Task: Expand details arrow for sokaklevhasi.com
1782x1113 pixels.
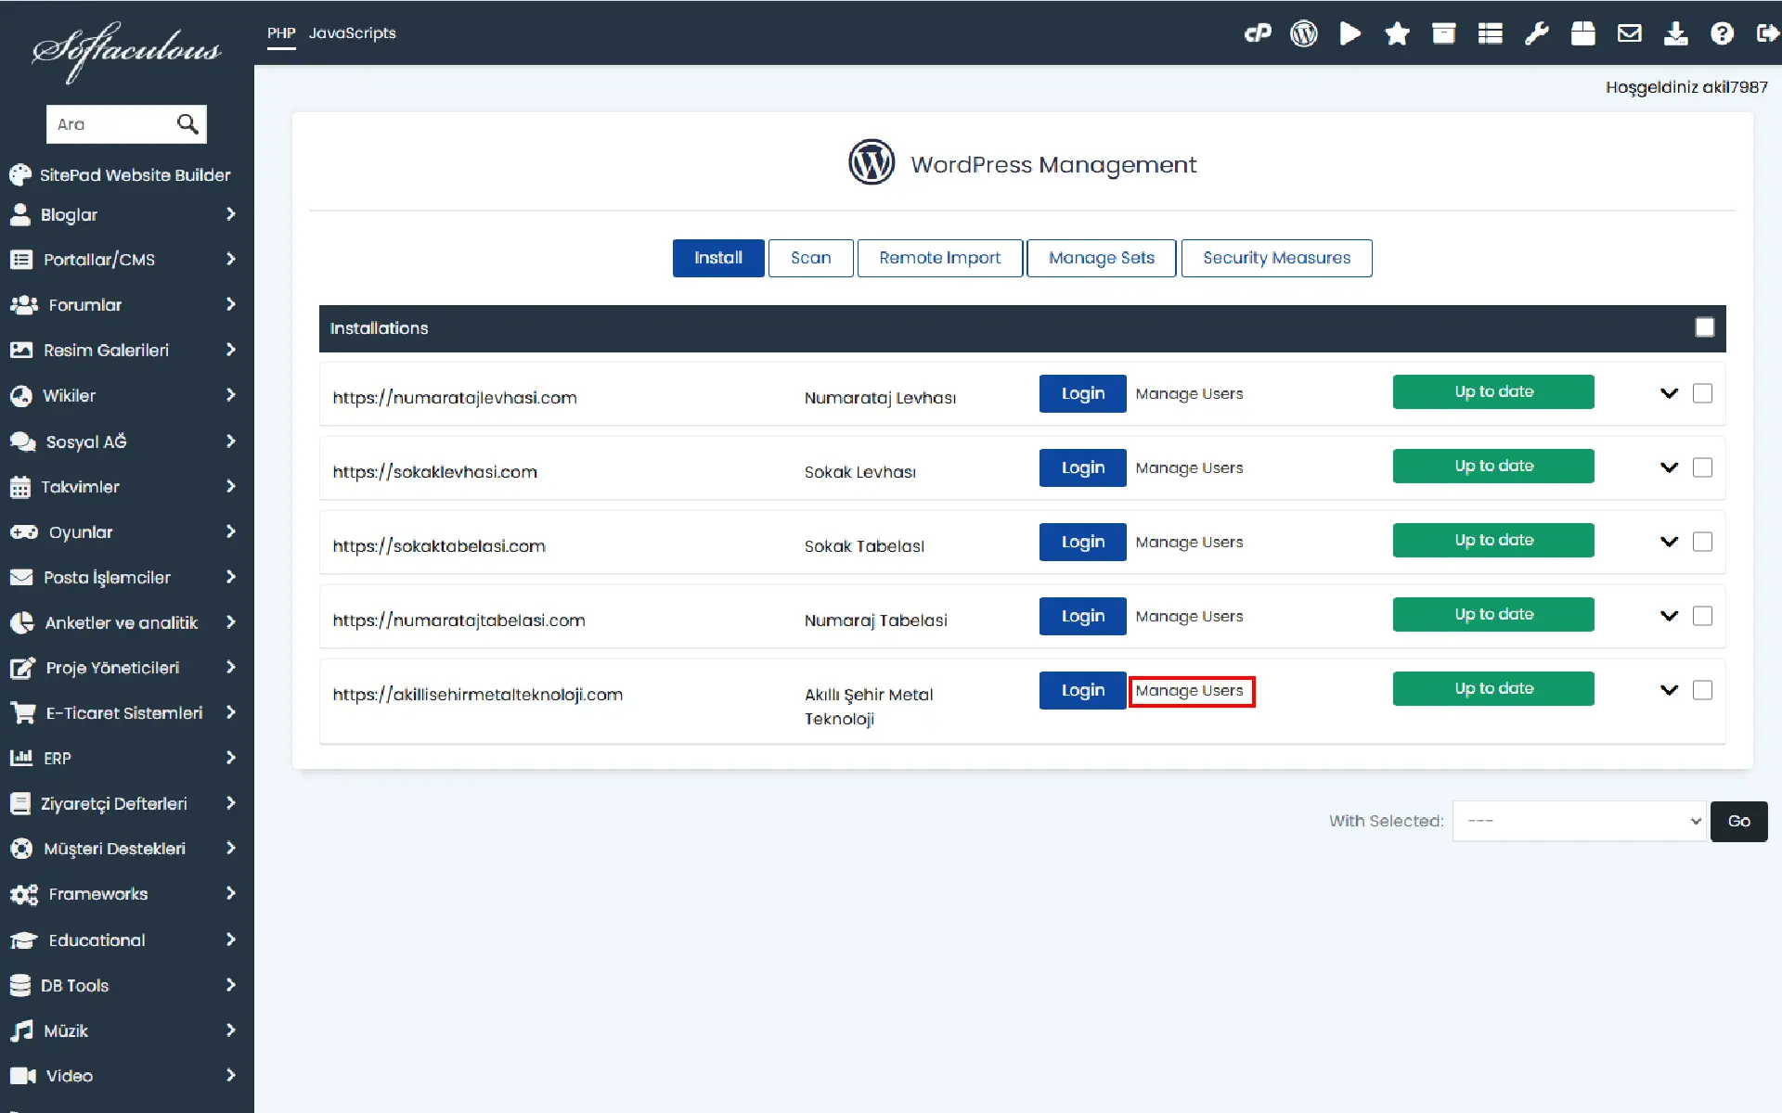Action: 1669,467
